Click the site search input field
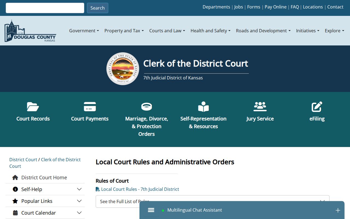Viewport: 350px width, 219px height. coord(45,8)
